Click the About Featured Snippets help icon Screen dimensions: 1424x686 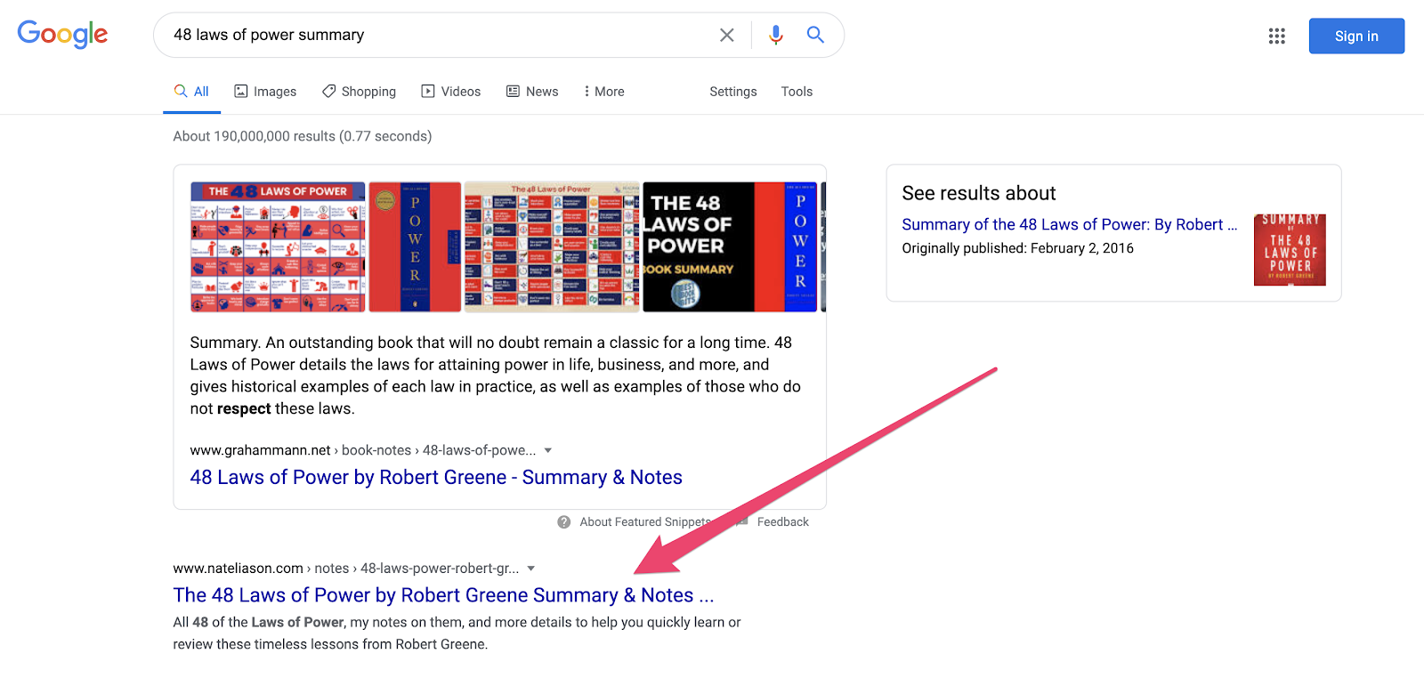click(564, 522)
